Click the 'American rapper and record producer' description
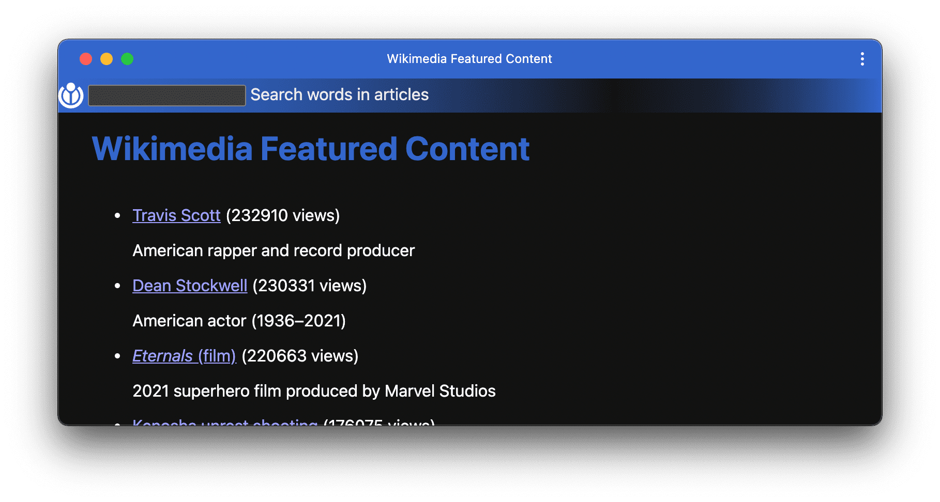The width and height of the screenshot is (940, 502). 274,250
